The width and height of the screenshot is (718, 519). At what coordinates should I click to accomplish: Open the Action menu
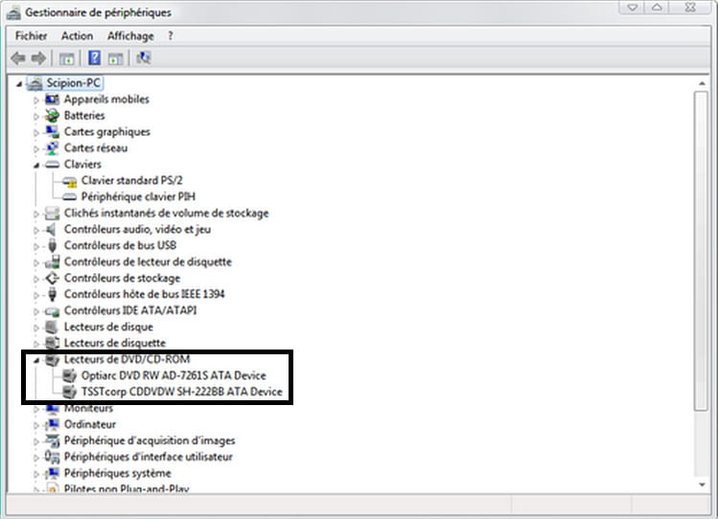point(77,36)
